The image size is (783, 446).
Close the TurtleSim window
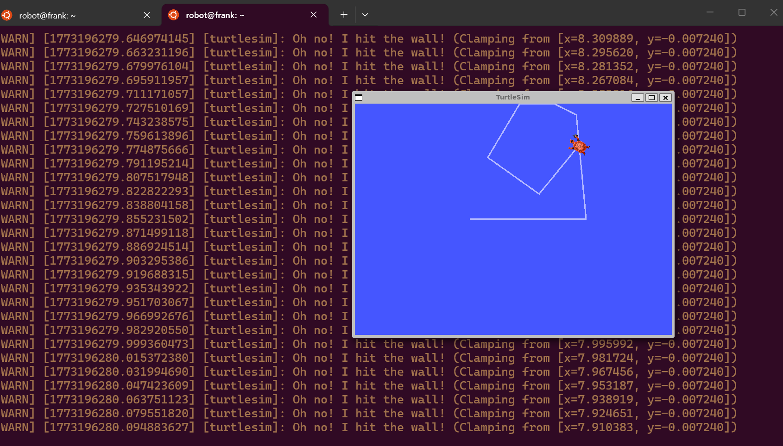pos(665,98)
